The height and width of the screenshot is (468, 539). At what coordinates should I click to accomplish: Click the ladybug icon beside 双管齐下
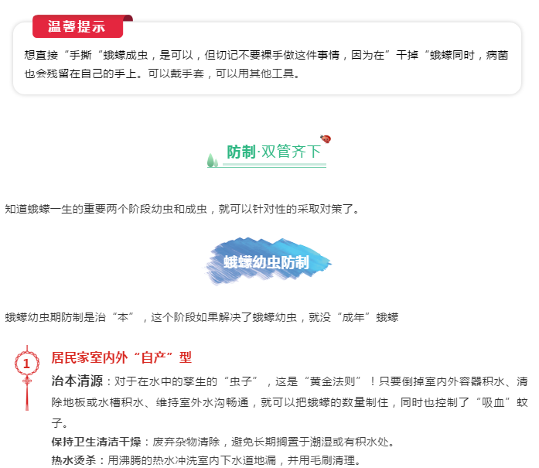[326, 138]
